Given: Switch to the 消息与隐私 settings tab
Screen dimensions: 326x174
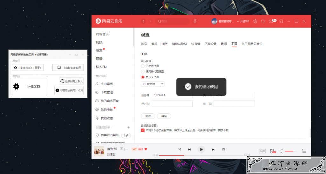Looking at the screenshot, I should pyautogui.click(x=180, y=44).
